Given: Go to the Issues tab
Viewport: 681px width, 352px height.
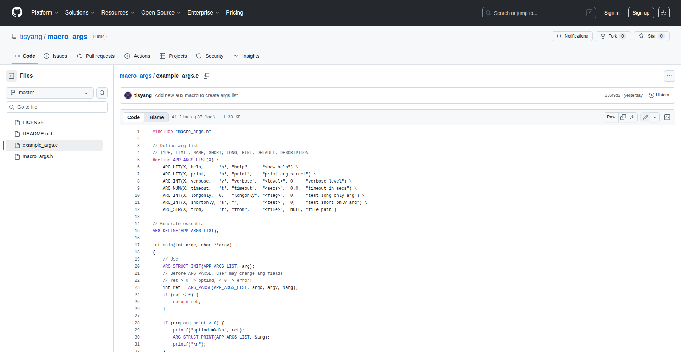Looking at the screenshot, I should tap(55, 56).
